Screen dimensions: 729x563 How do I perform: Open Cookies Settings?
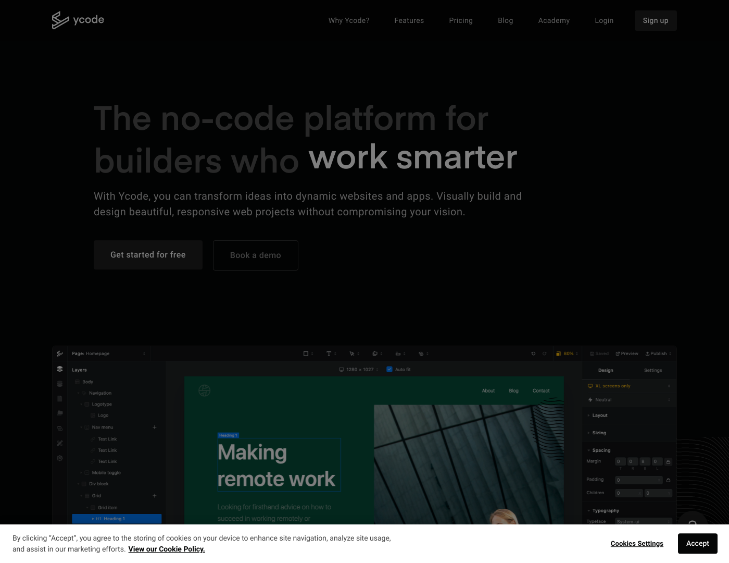(x=637, y=543)
